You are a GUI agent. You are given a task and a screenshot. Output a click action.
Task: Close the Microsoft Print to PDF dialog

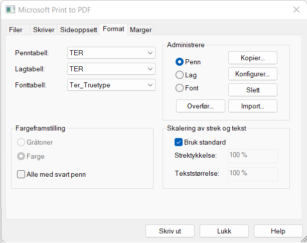296,10
